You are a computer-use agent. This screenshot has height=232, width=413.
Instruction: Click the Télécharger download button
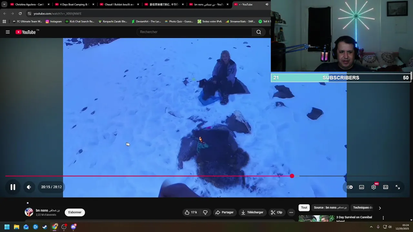(x=252, y=212)
